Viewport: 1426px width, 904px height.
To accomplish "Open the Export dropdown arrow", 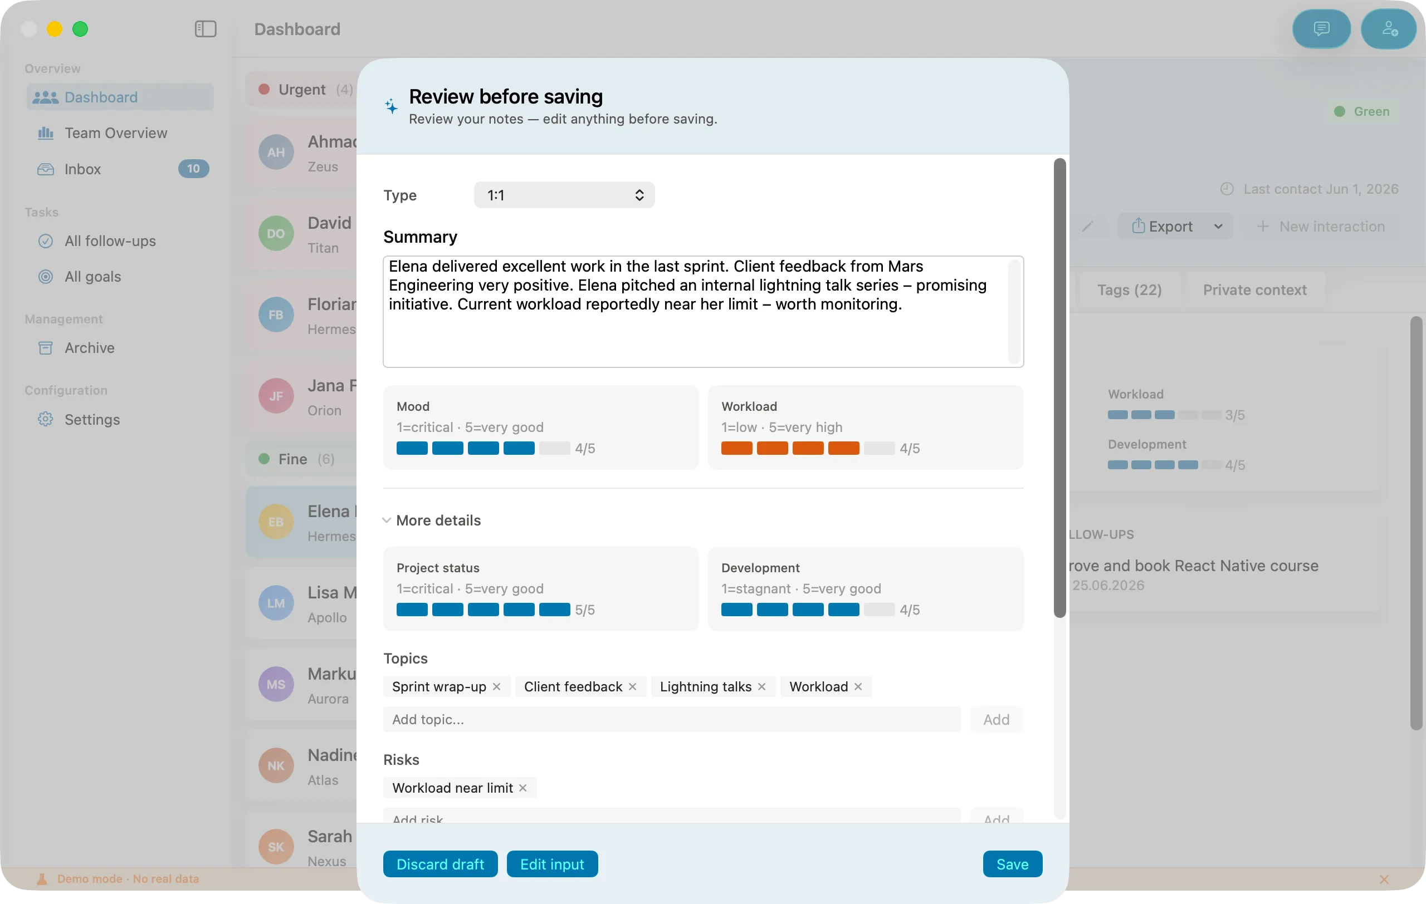I will tap(1218, 227).
